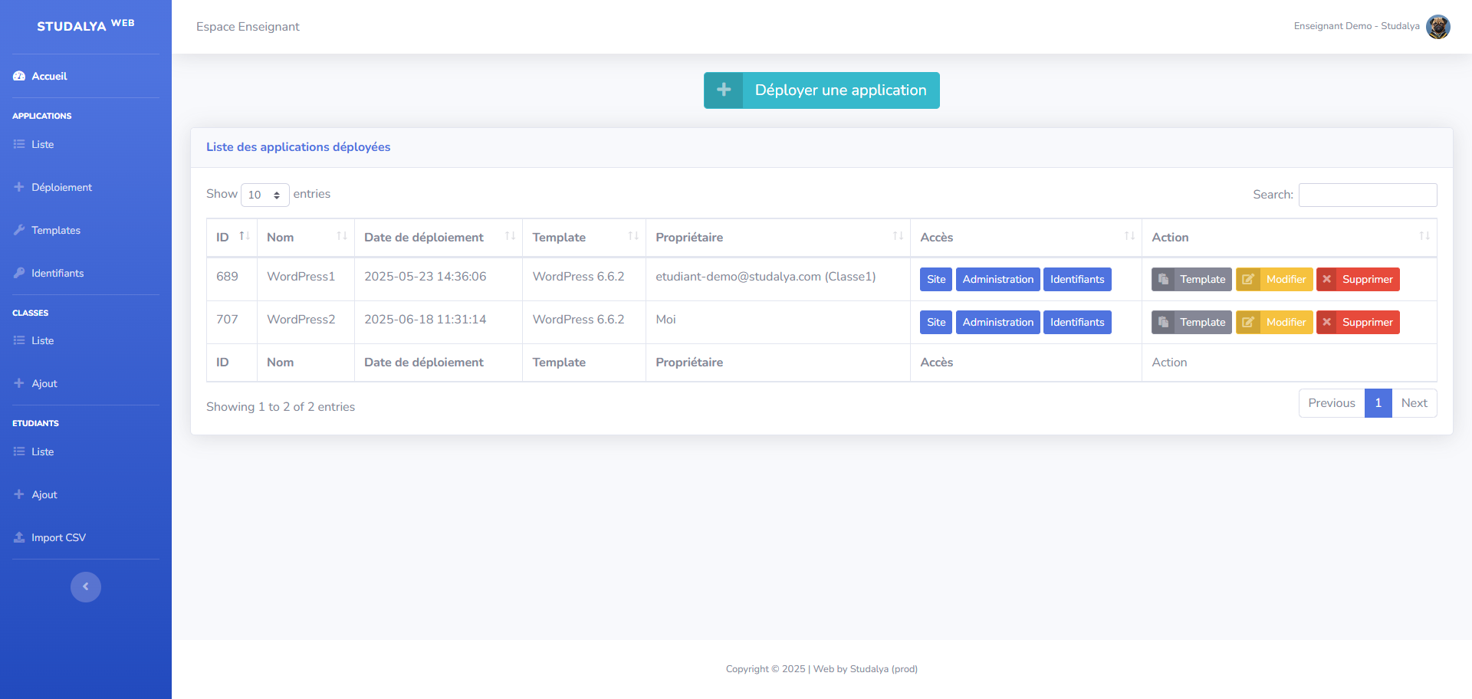Open Identifiants in the sidebar
The height and width of the screenshot is (699, 1472).
click(58, 273)
